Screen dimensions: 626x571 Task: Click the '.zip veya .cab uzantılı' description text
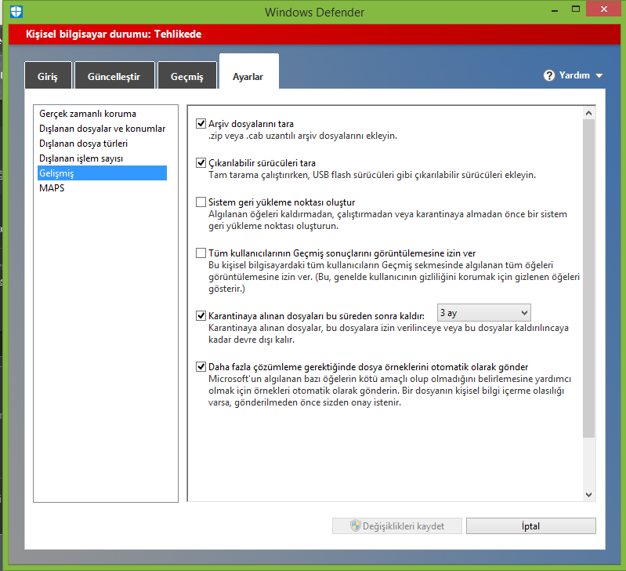tap(302, 136)
